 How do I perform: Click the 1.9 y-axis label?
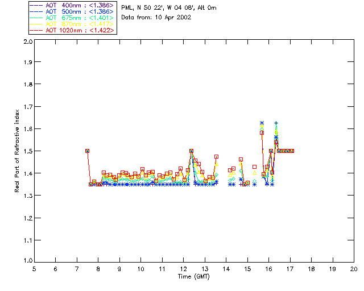click(28, 62)
